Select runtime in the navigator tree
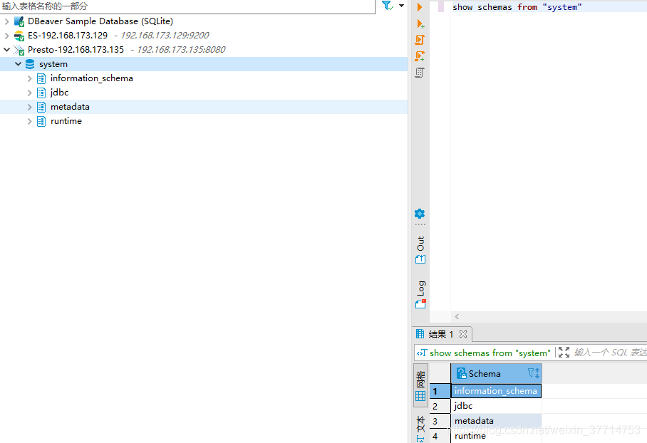This screenshot has width=647, height=443. (66, 121)
